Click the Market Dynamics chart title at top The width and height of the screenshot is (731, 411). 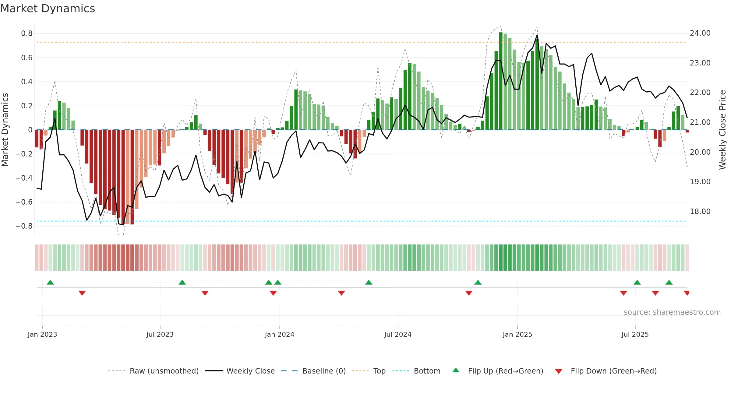click(48, 9)
